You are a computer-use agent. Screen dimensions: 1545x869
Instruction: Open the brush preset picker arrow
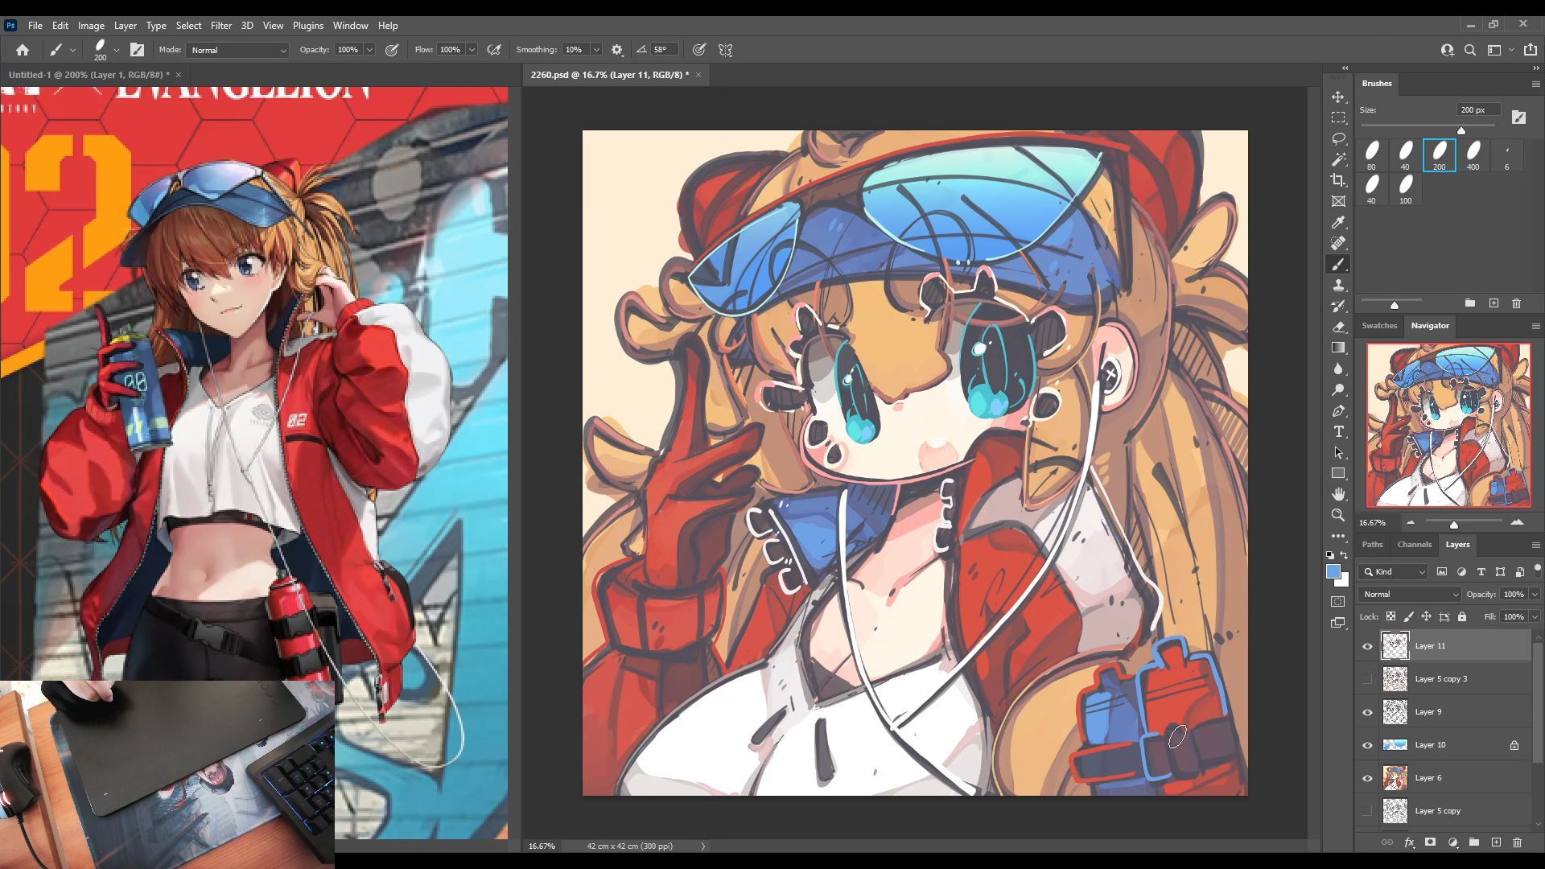117,50
